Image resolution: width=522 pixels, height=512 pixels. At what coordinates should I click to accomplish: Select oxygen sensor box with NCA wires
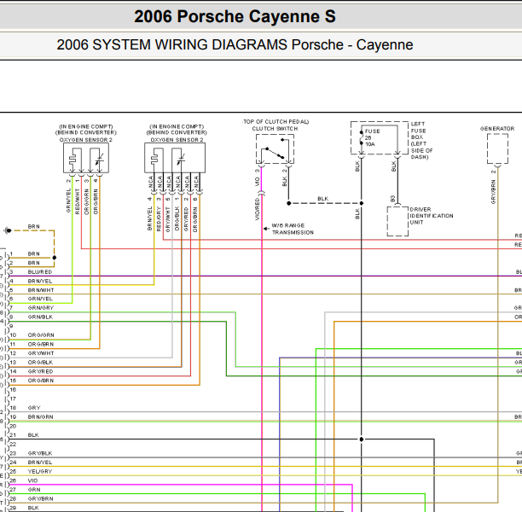(175, 158)
